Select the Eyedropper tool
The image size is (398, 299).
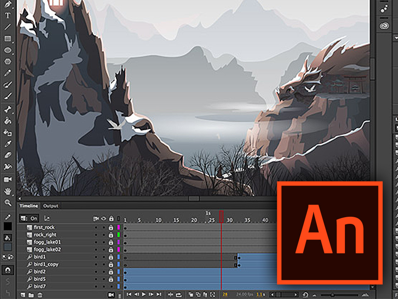8,144
